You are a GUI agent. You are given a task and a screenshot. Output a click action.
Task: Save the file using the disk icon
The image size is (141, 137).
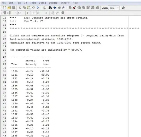point(14,8)
